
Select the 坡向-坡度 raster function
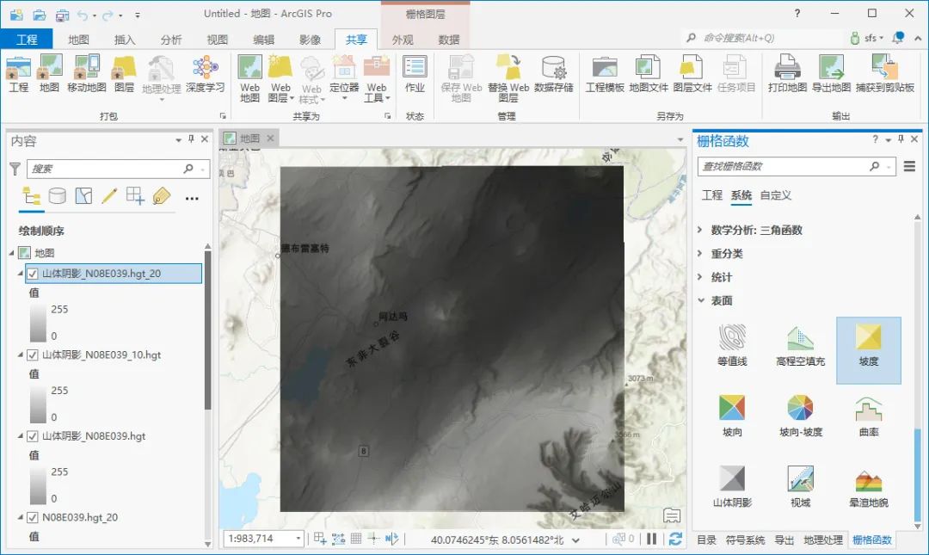tap(801, 416)
